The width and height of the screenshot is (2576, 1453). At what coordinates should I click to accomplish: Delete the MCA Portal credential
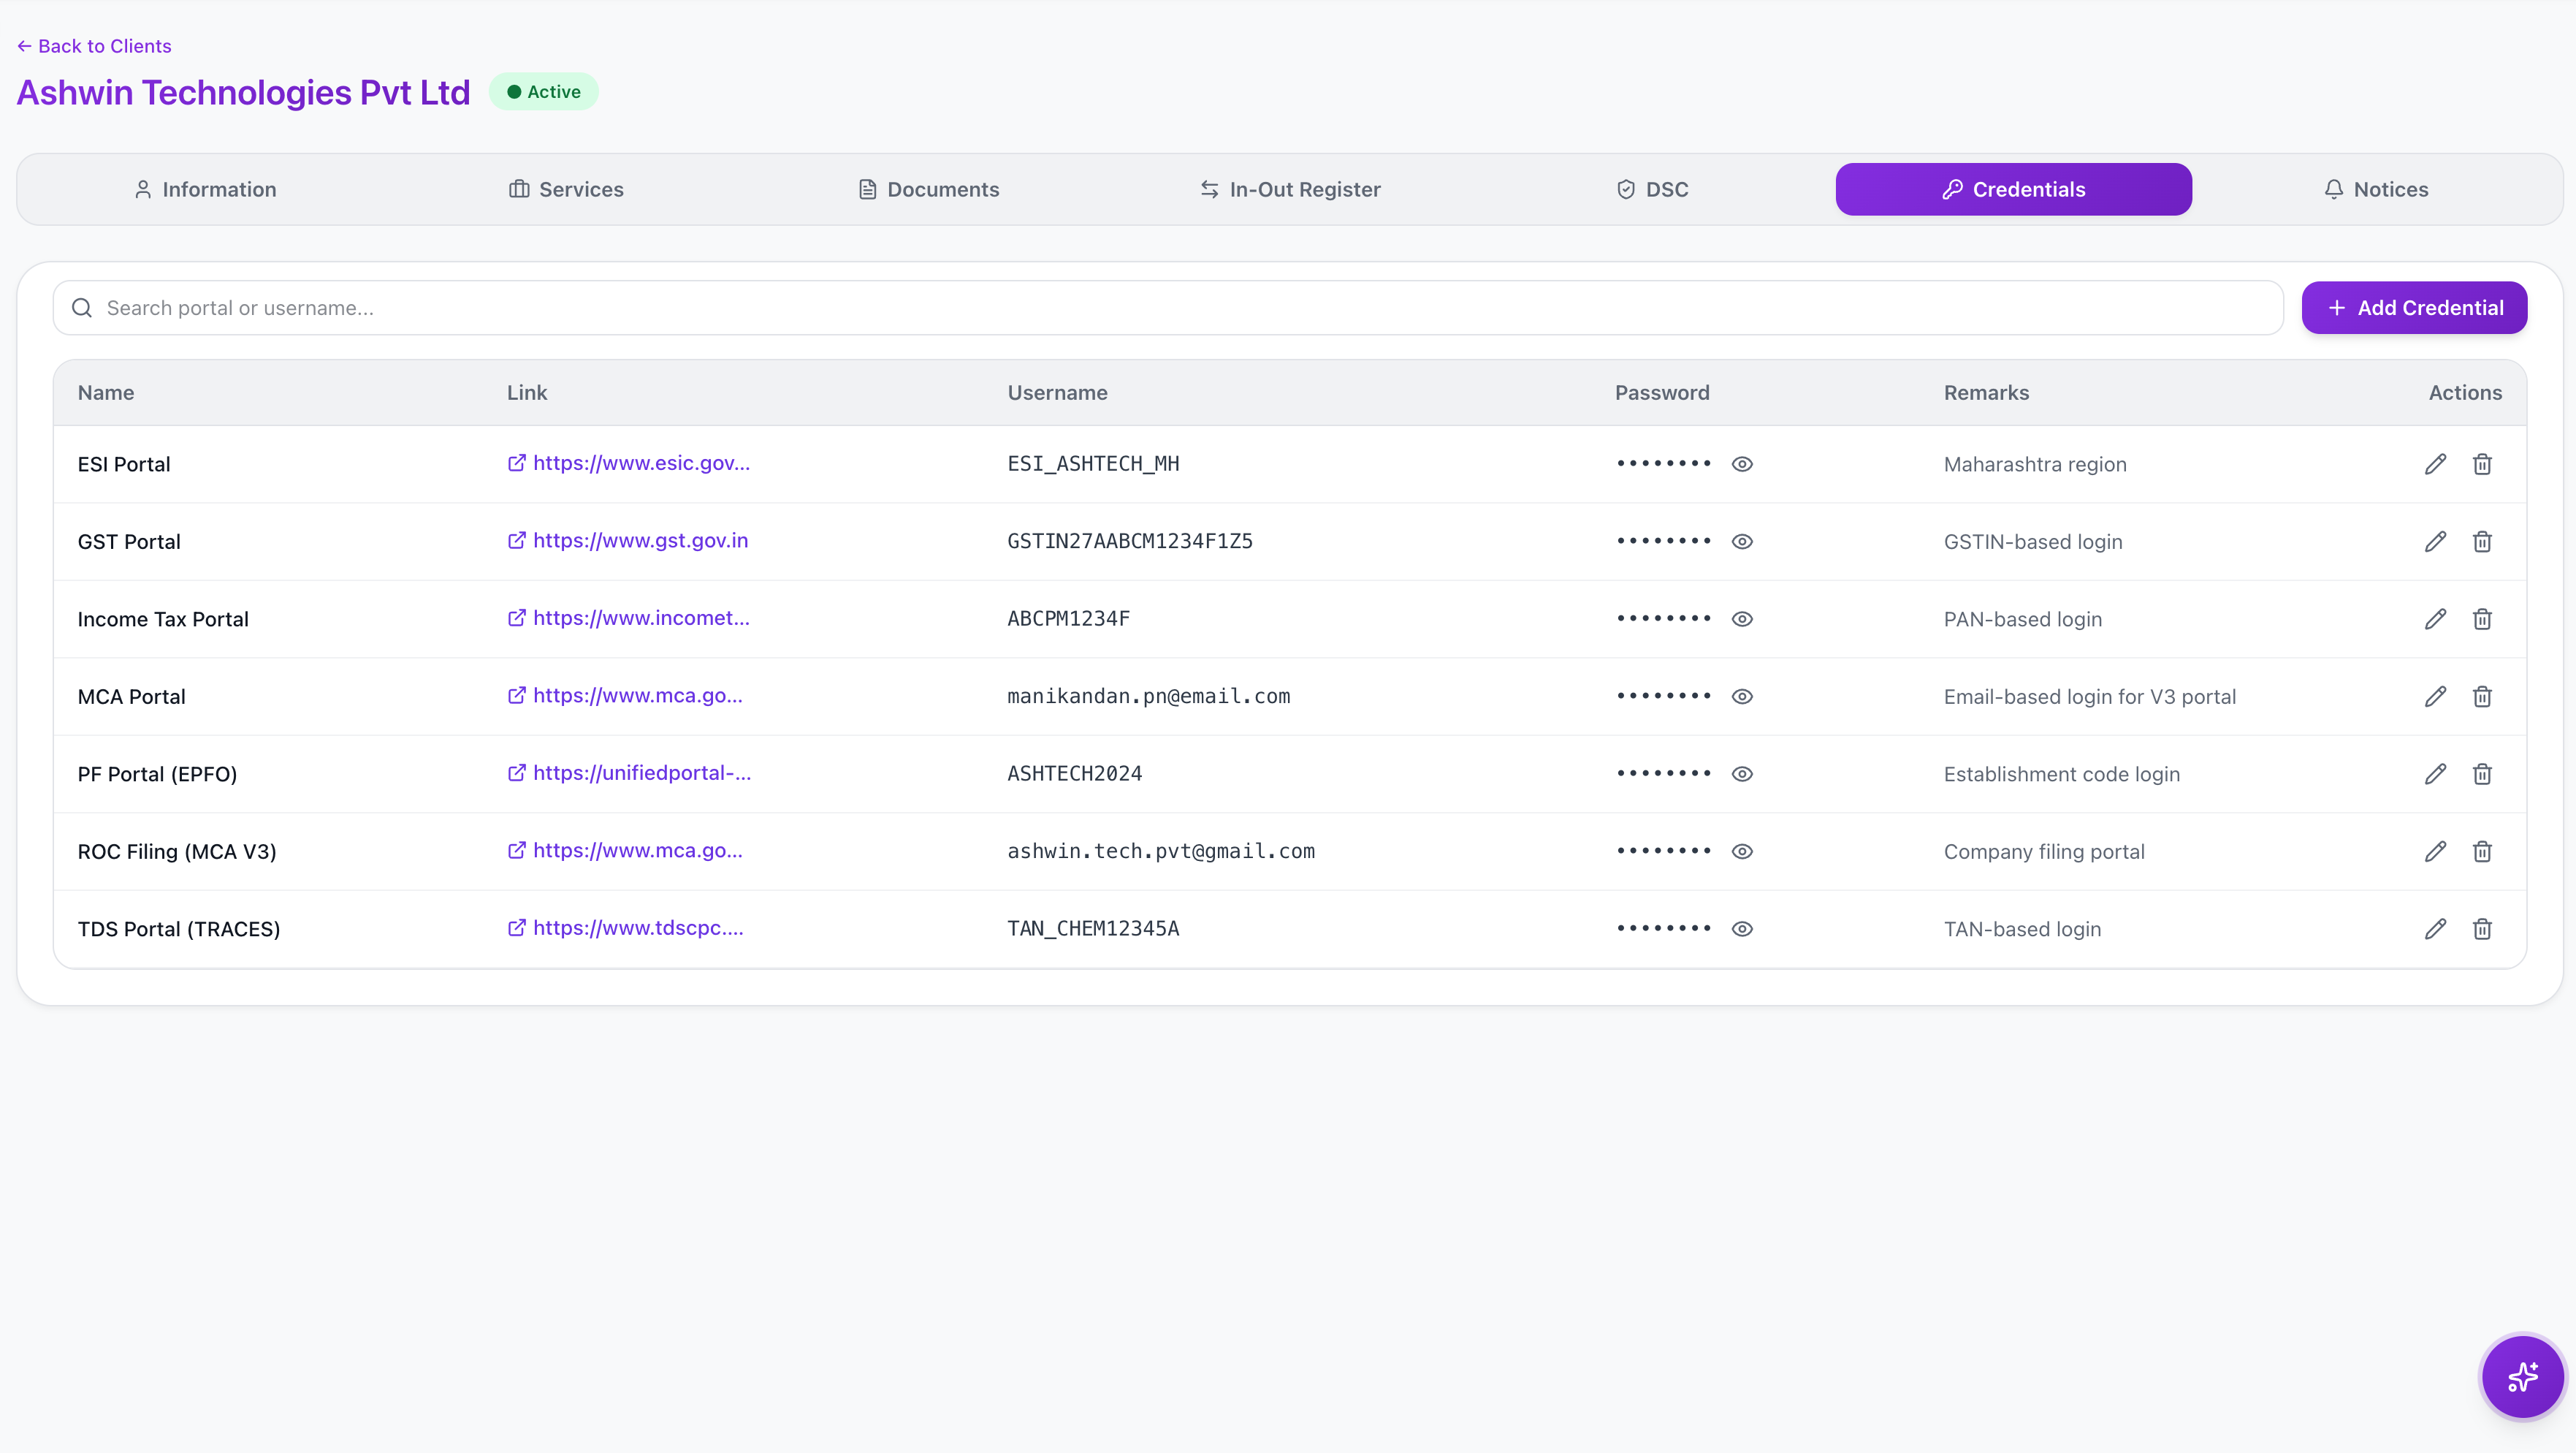[2482, 697]
